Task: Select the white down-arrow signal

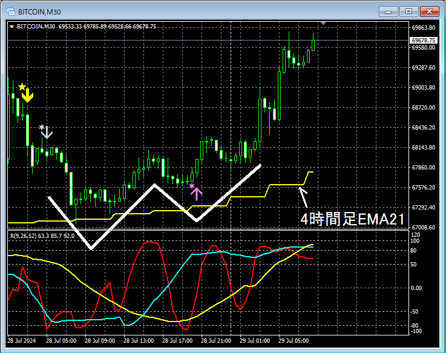Action: [x=47, y=132]
